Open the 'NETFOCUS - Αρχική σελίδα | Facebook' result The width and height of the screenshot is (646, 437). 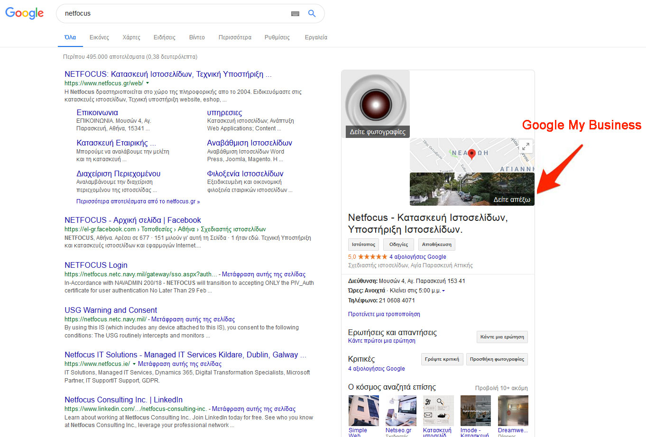[133, 220]
